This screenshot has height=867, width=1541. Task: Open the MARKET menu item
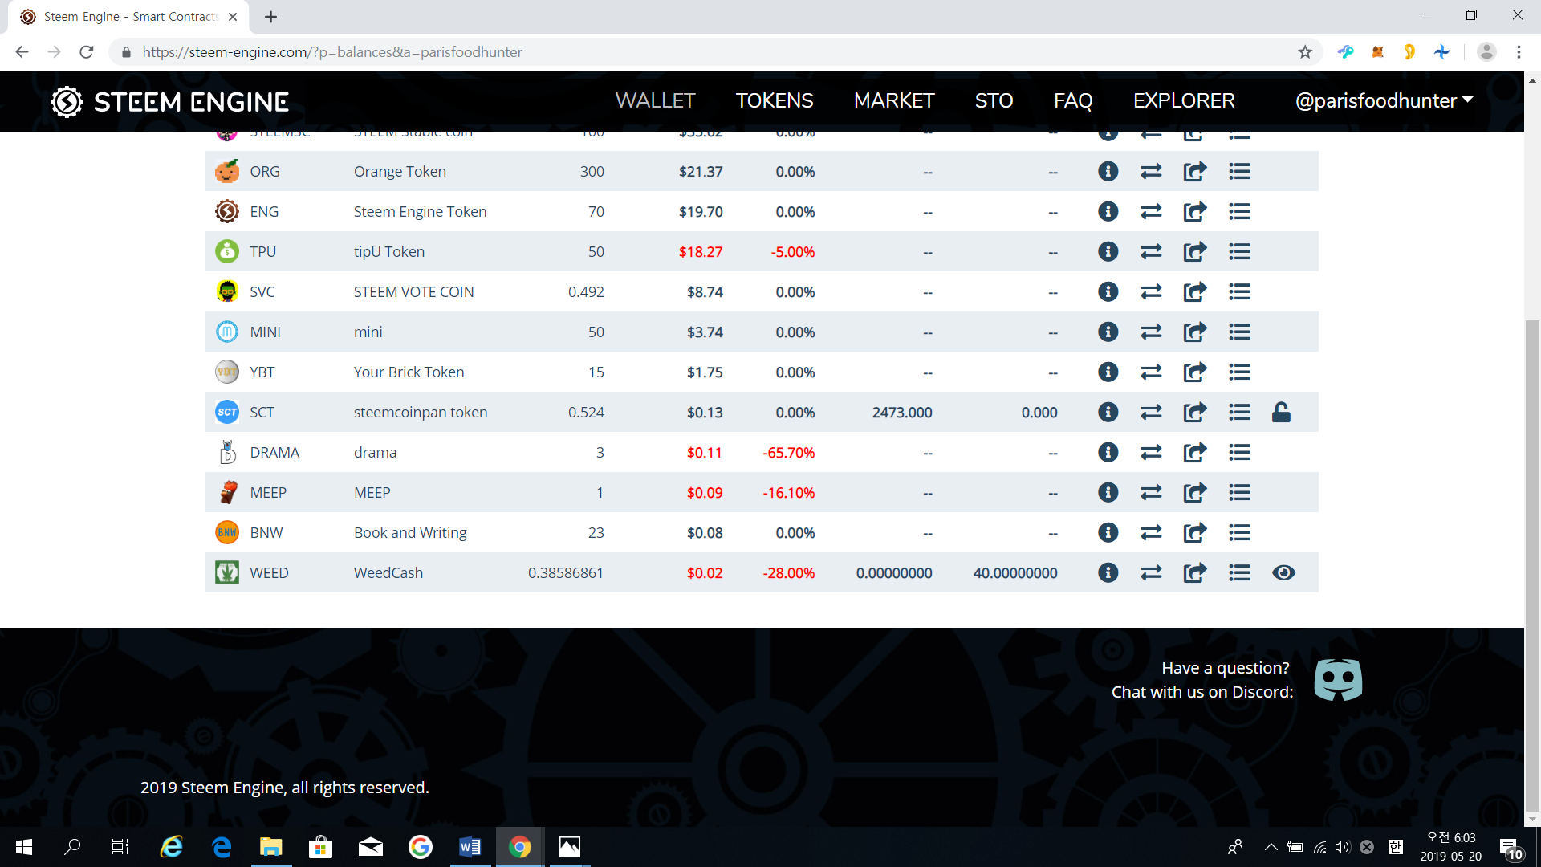(894, 100)
